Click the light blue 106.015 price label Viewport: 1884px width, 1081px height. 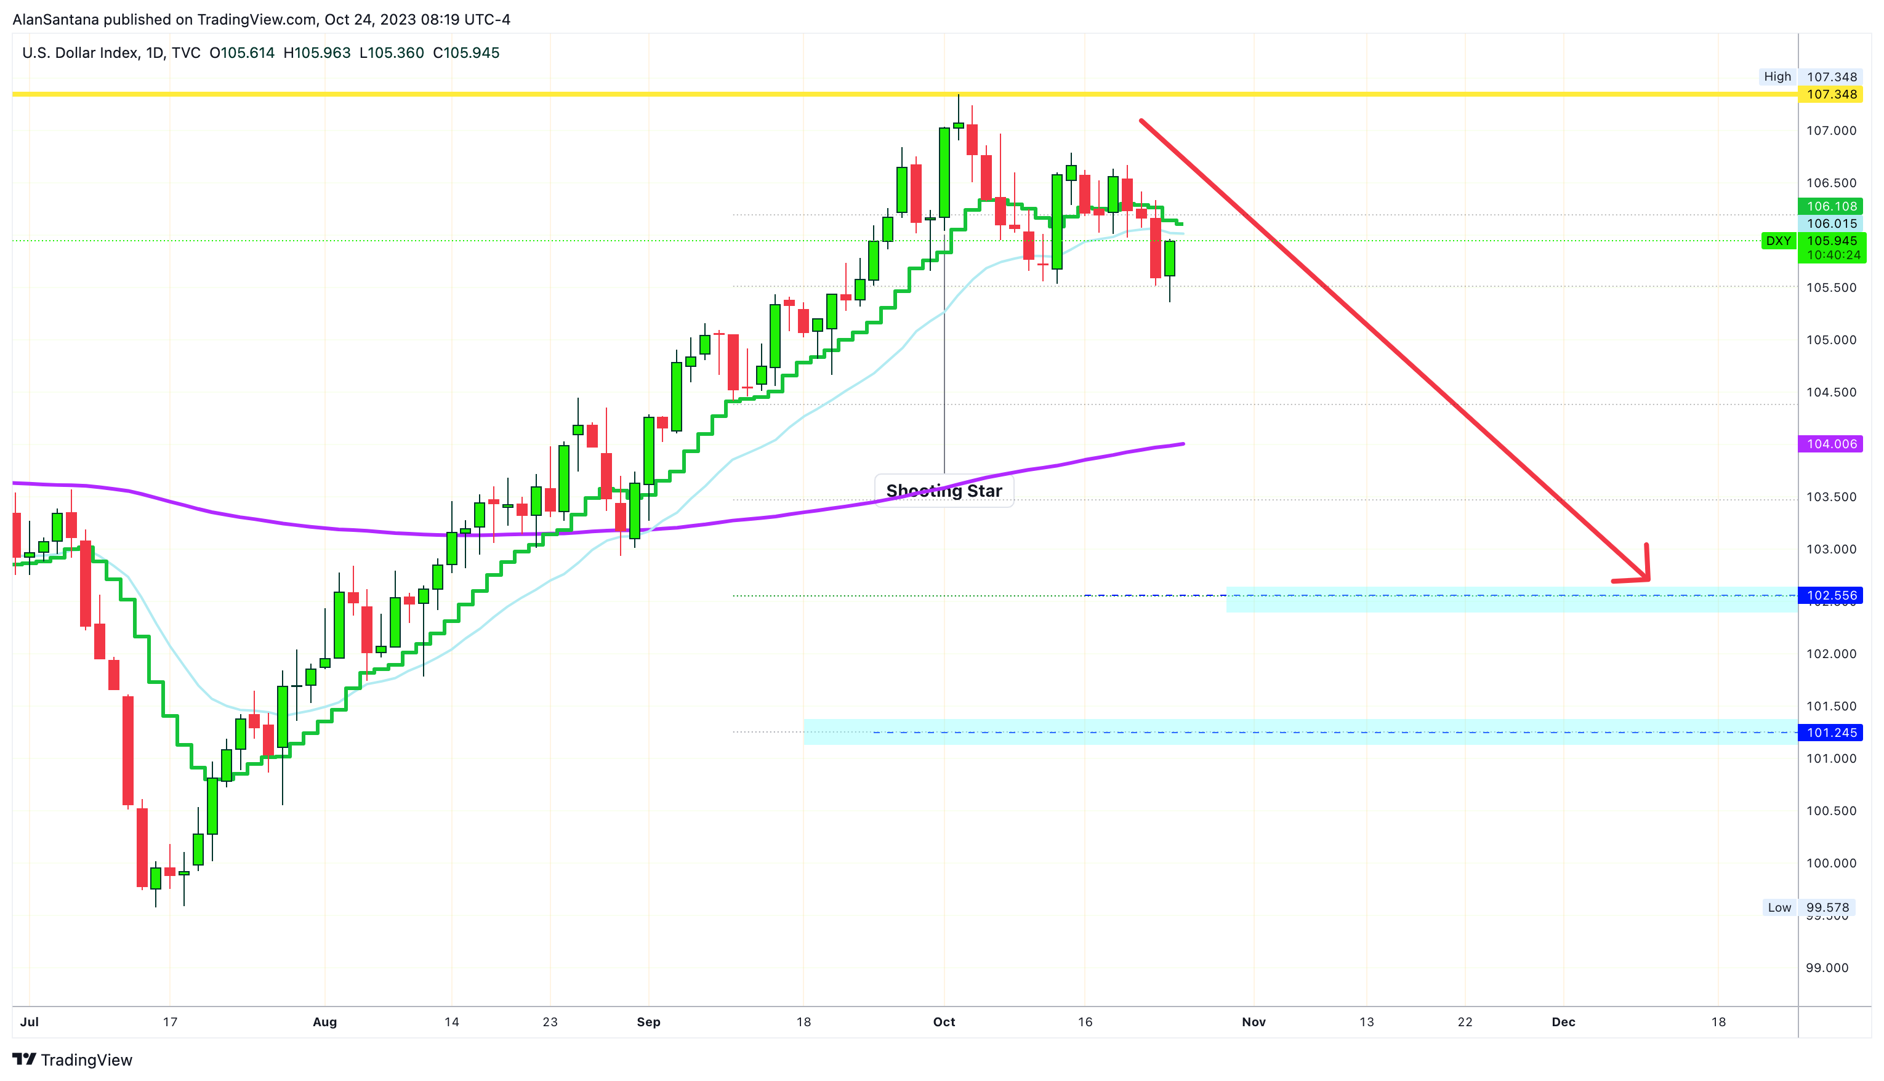1830,223
